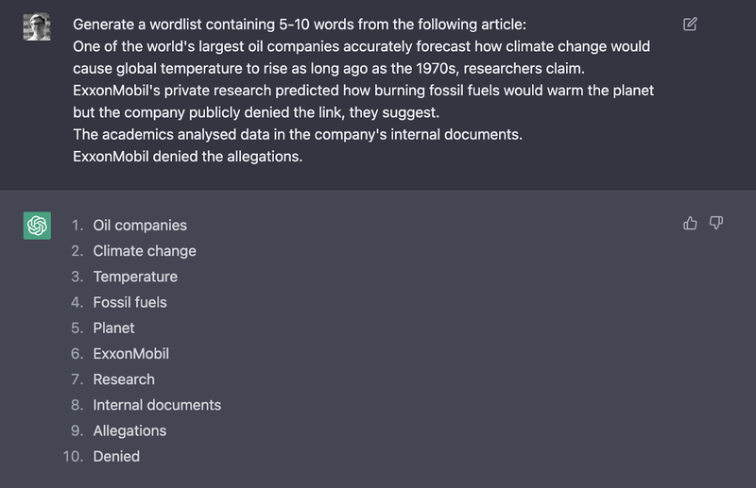Click the "Allegations" list item
The width and height of the screenshot is (756, 488).
click(129, 430)
